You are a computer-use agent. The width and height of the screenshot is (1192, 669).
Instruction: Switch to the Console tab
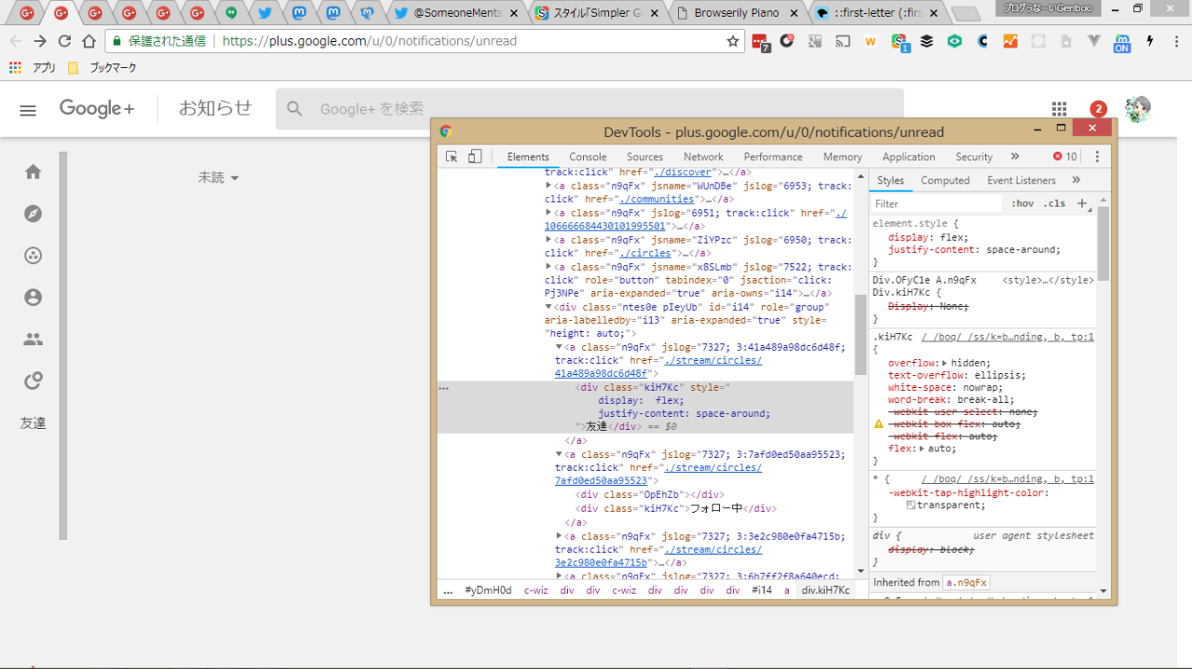click(588, 157)
